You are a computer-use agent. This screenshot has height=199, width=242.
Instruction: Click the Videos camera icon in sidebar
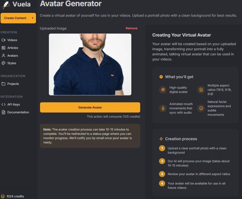[3, 40]
